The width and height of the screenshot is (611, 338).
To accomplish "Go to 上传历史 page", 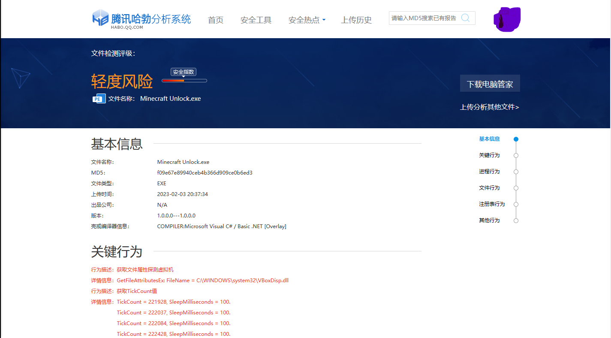I will point(356,20).
